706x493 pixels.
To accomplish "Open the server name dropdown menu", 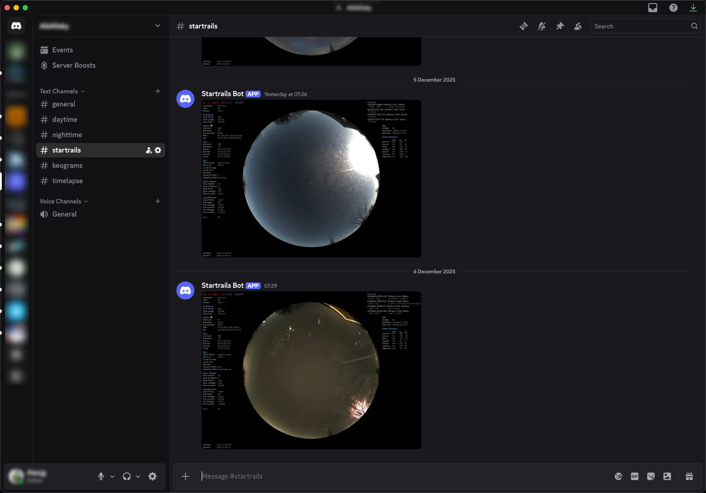I will (x=157, y=26).
